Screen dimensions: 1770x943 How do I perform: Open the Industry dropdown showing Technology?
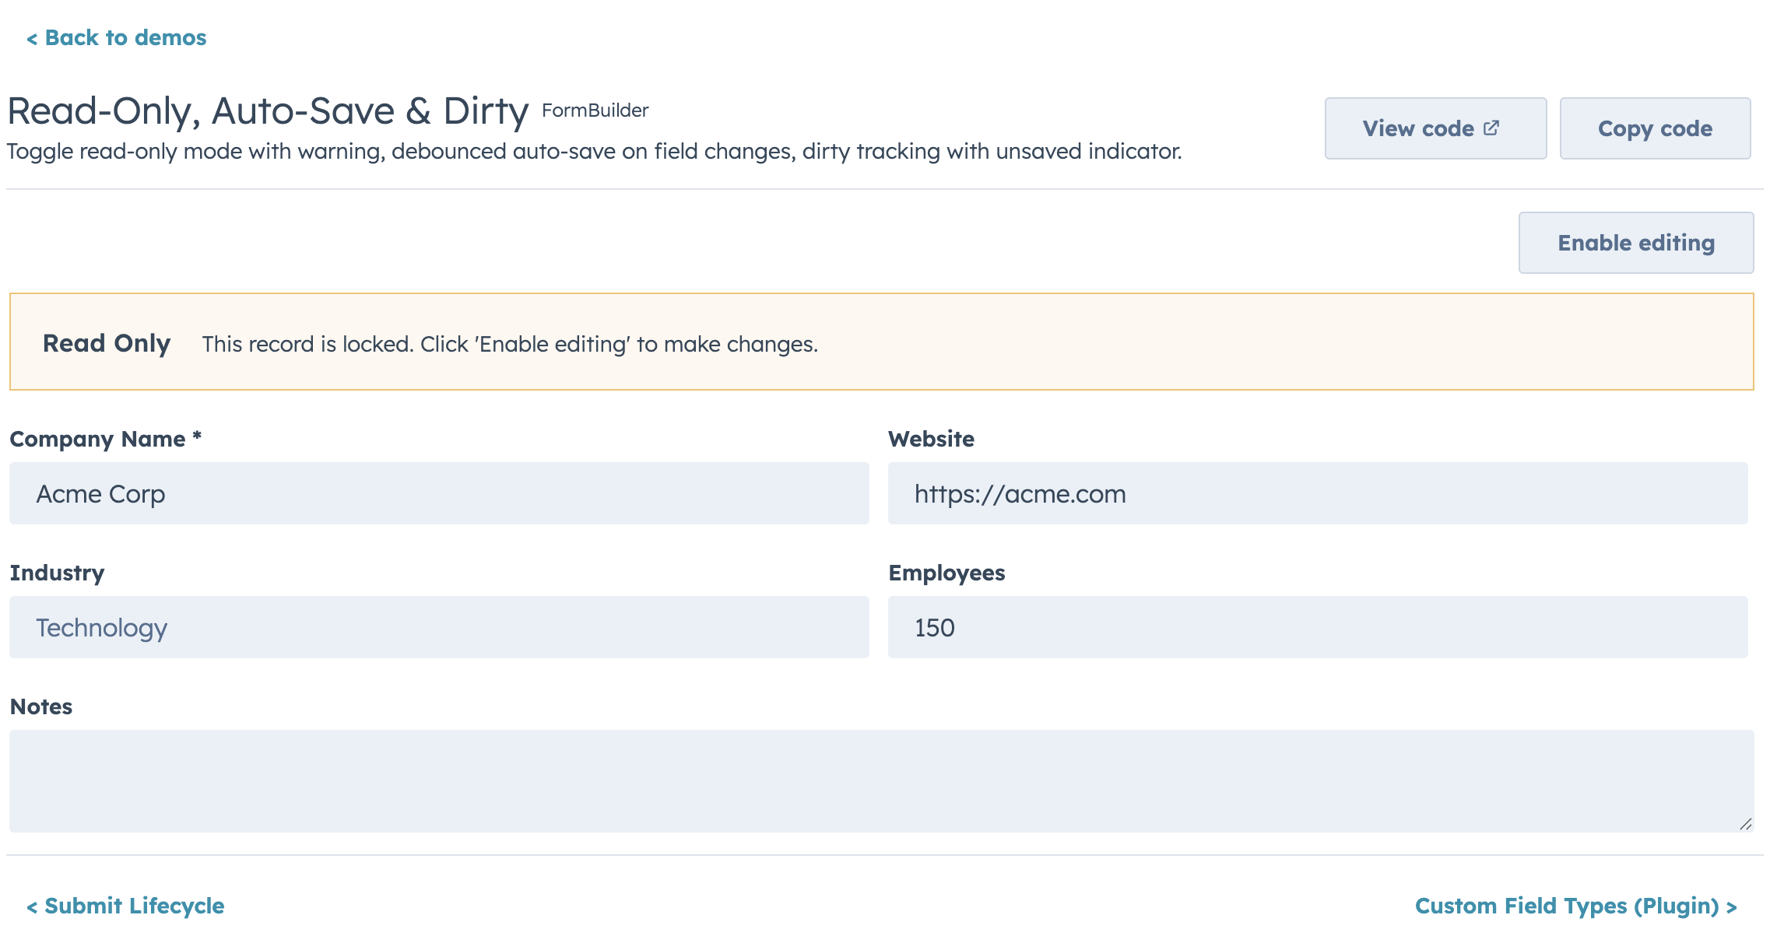(439, 627)
